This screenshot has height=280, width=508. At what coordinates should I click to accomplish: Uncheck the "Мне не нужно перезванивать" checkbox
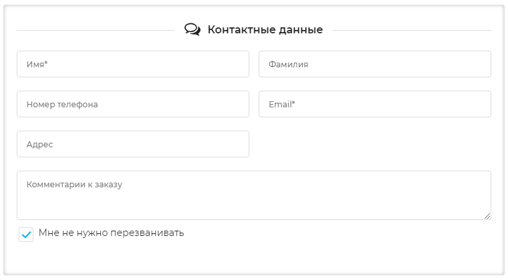click(26, 235)
